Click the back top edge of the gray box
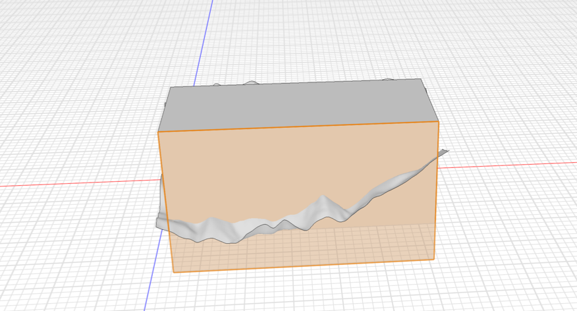Viewport: 577px width, 311px height. 296,83
